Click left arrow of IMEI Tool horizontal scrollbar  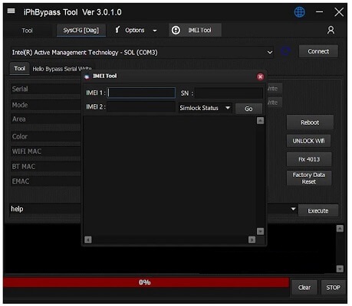(88, 239)
